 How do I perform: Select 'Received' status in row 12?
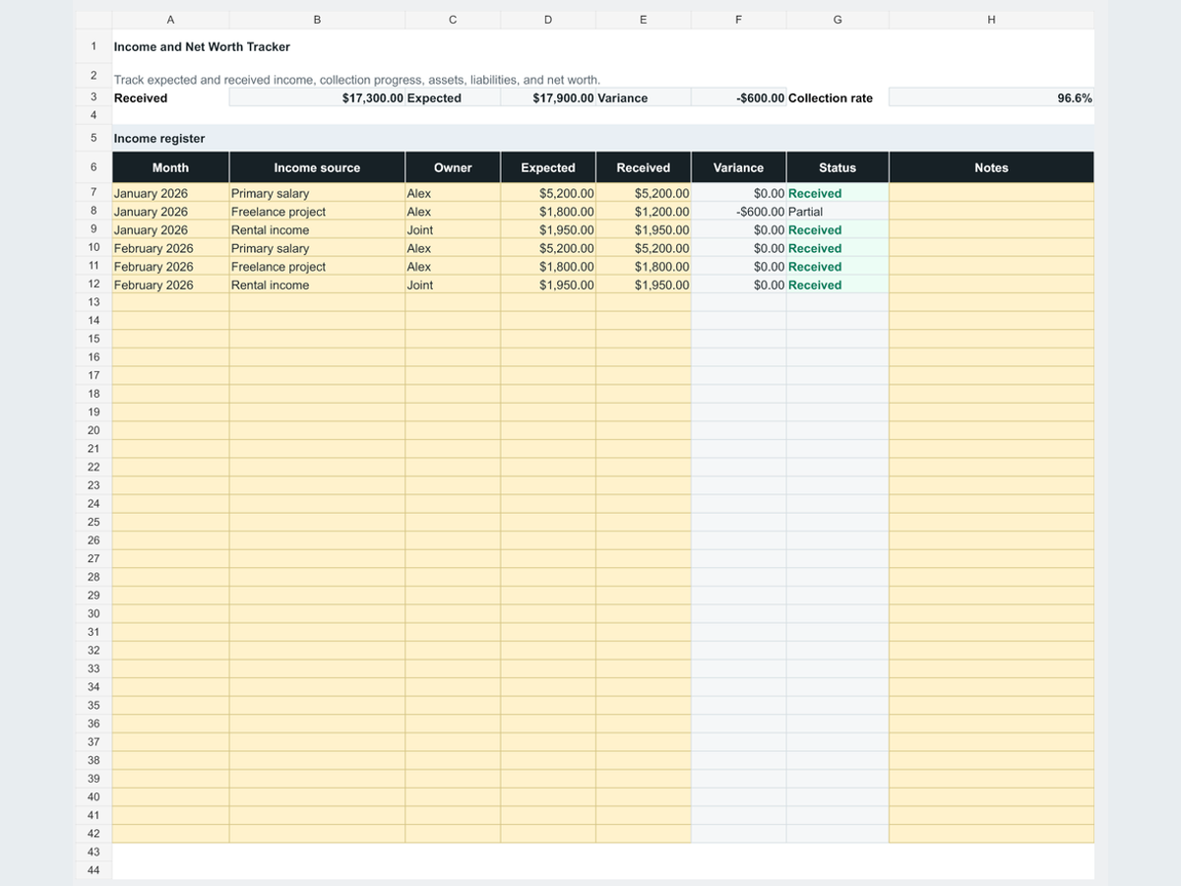pos(838,285)
